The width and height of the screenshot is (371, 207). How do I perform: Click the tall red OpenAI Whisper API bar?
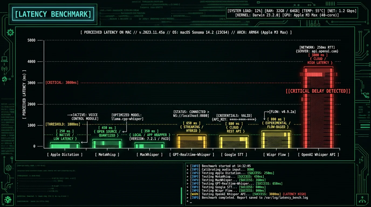click(x=318, y=108)
